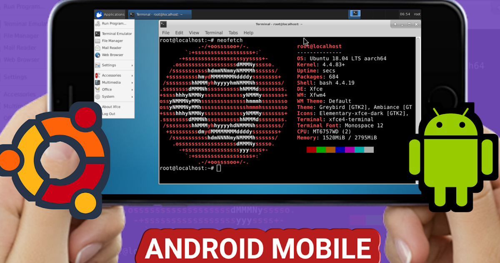Close the terminal window
This screenshot has height=263, width=500.
click(417, 25)
